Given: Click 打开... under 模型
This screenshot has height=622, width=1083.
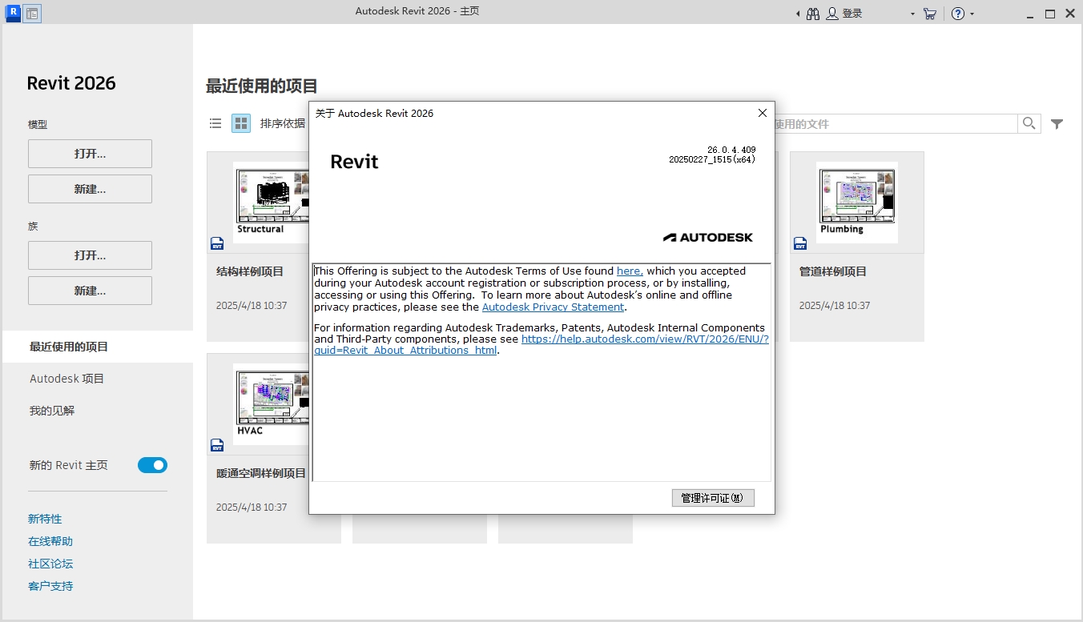Looking at the screenshot, I should click(90, 154).
